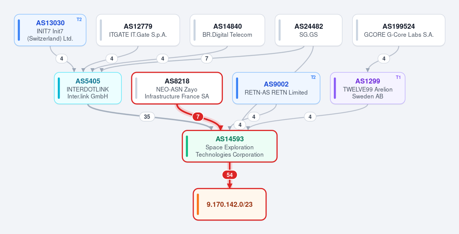
Task: Click the red 7 edge label
Action: point(198,117)
